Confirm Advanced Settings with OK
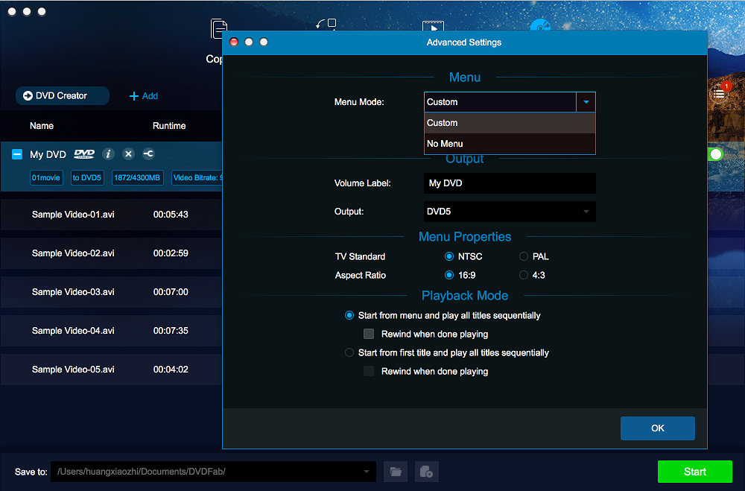The height and width of the screenshot is (491, 745). [x=658, y=428]
